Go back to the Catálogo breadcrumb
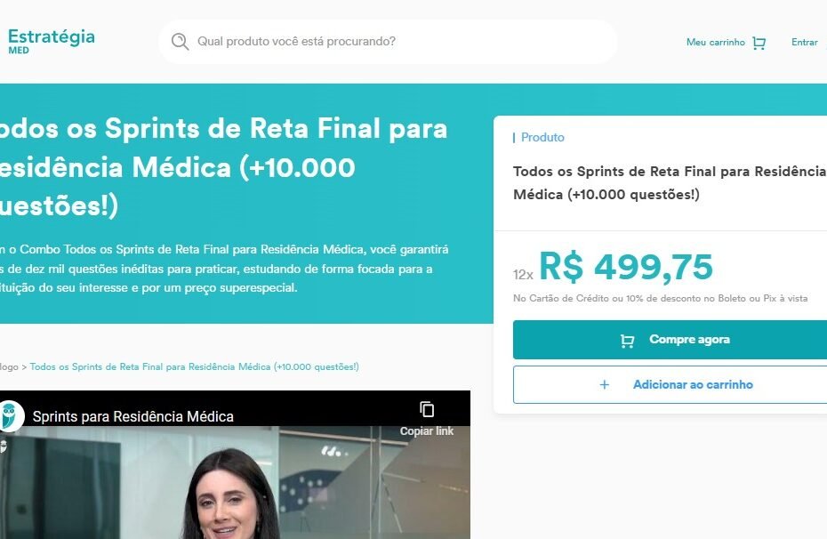The width and height of the screenshot is (827, 539). [9, 366]
